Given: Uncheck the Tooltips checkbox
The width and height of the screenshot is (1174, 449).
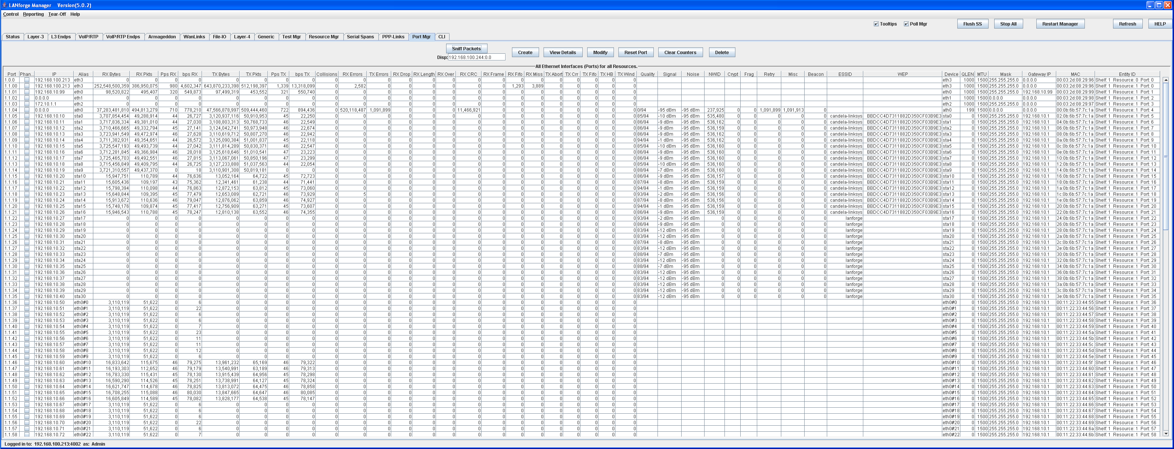Looking at the screenshot, I should point(876,24).
